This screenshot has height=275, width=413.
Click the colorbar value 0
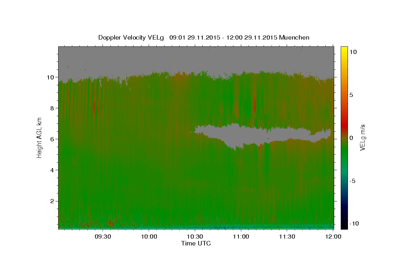[x=352, y=137]
